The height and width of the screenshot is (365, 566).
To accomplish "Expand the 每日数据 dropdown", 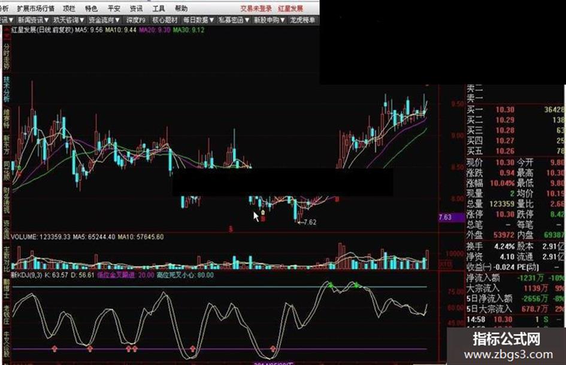I will tap(198, 20).
